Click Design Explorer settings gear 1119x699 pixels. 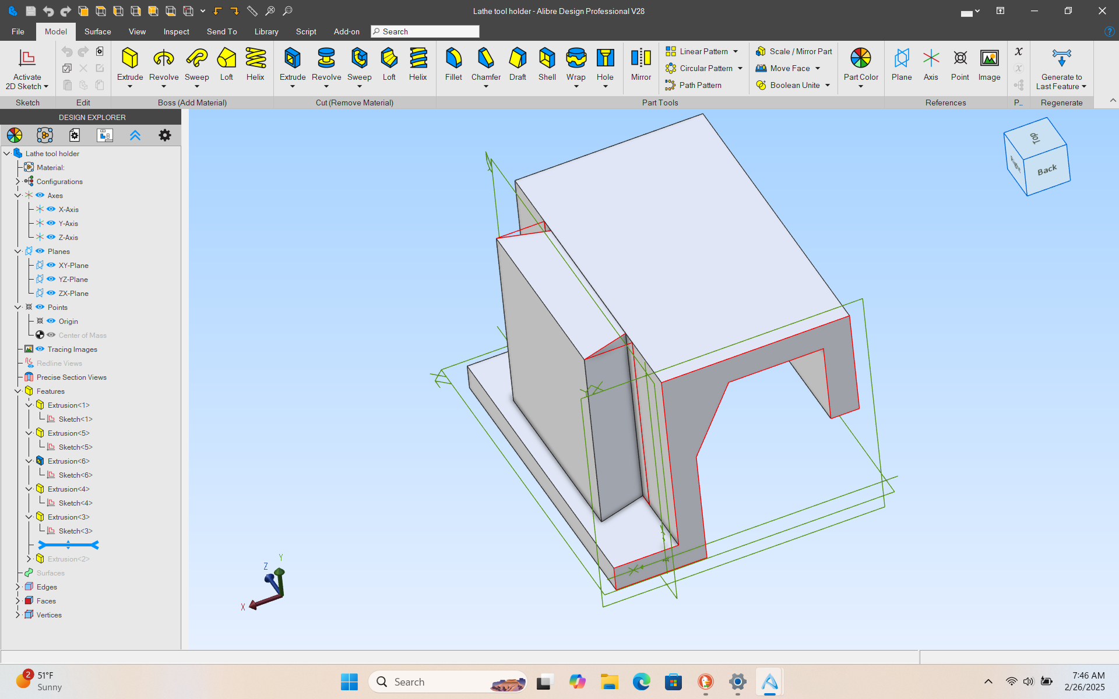(165, 135)
